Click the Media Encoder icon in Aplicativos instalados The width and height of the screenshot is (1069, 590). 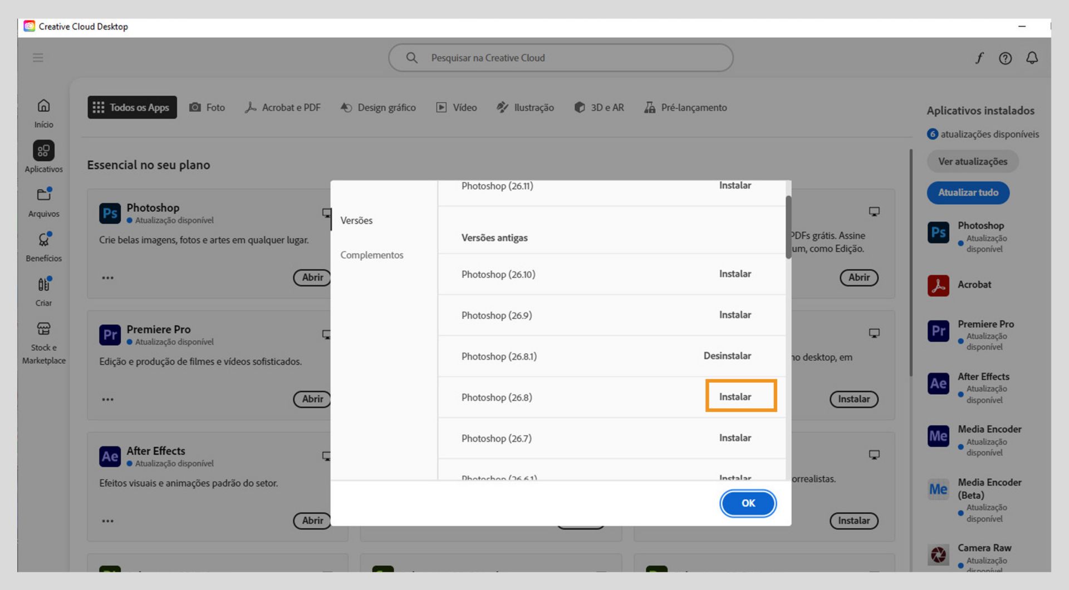tap(938, 436)
